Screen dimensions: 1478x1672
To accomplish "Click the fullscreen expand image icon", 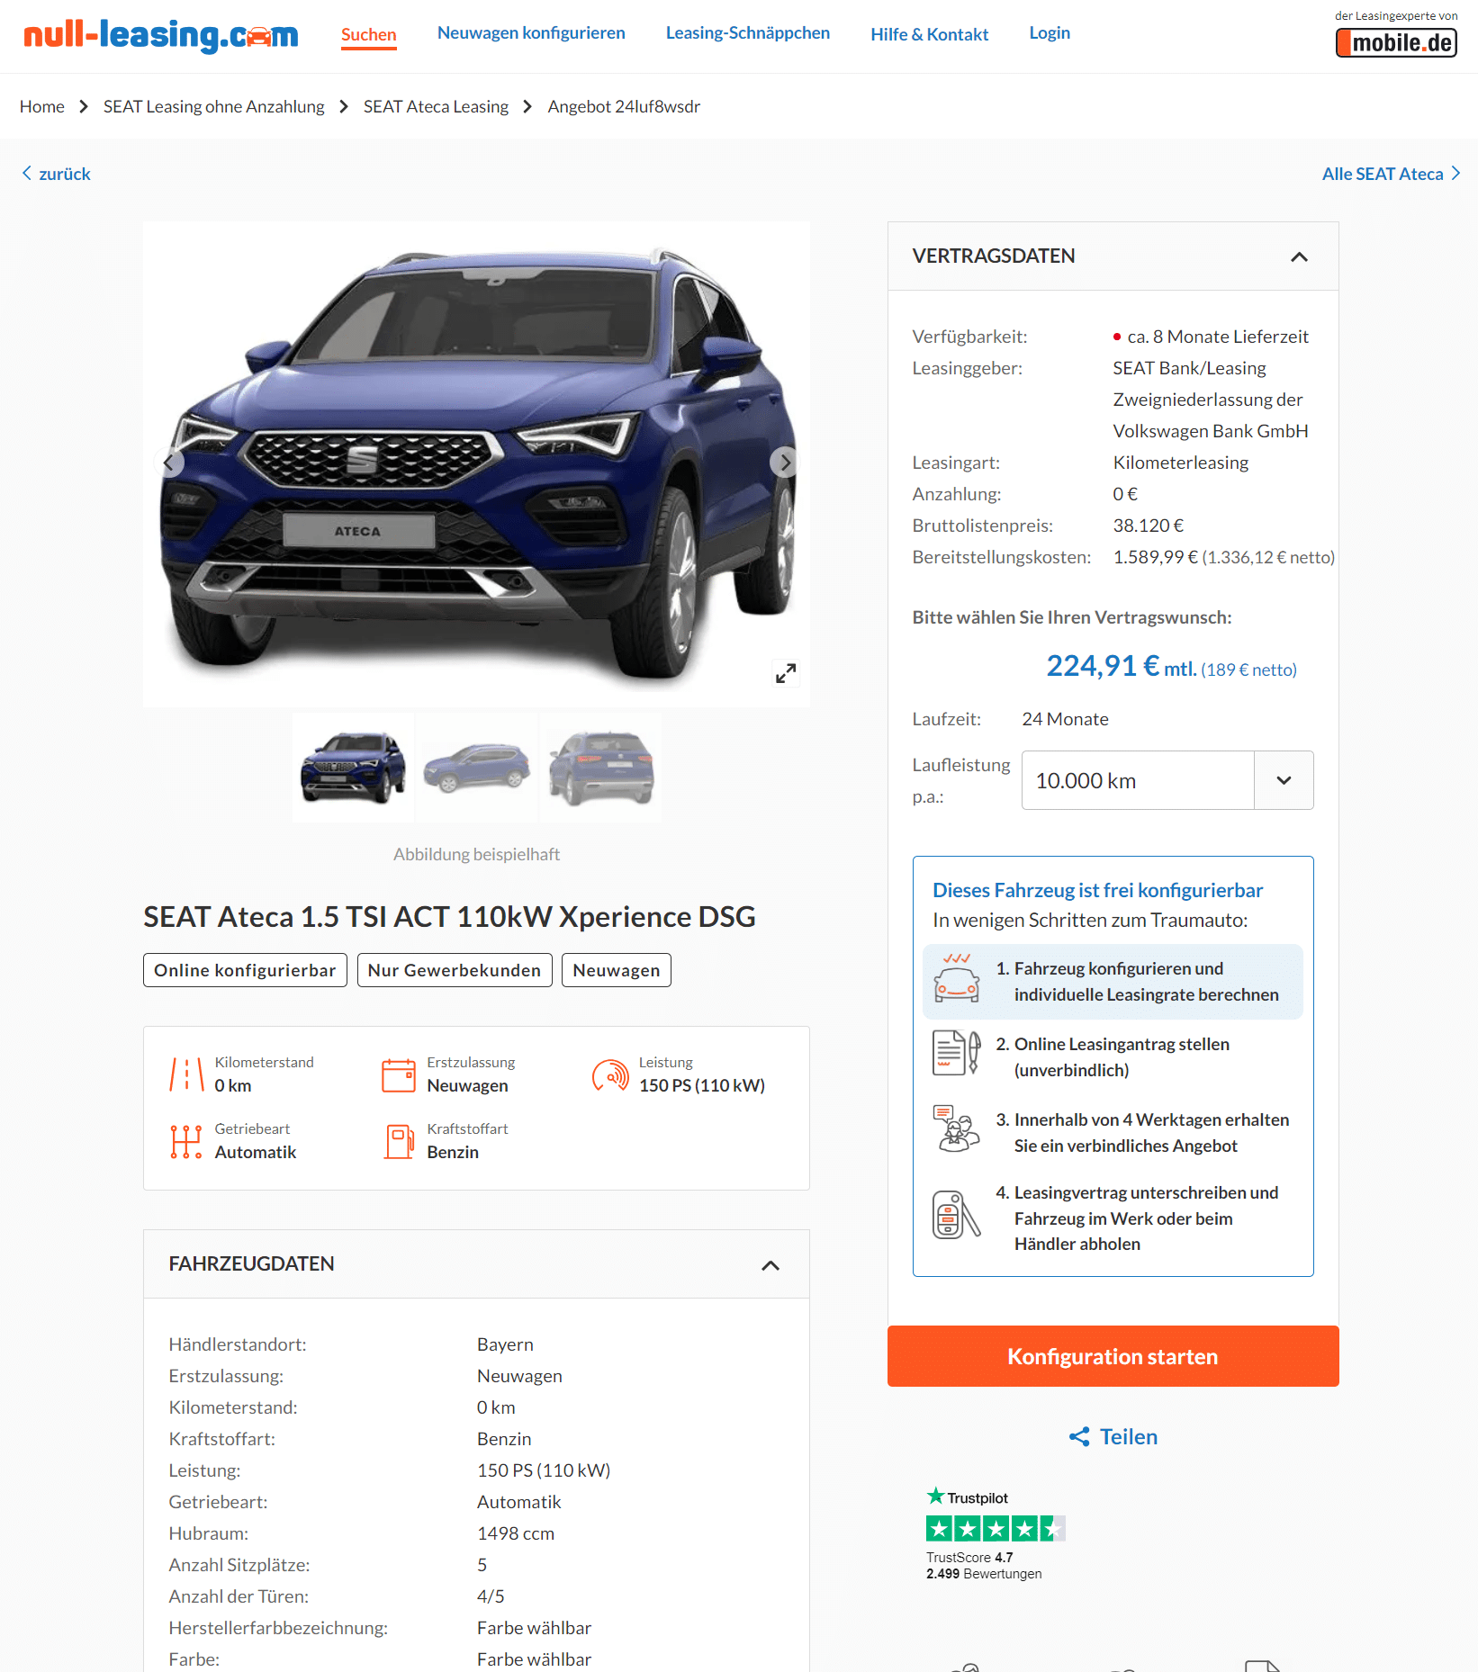I will pos(785,673).
